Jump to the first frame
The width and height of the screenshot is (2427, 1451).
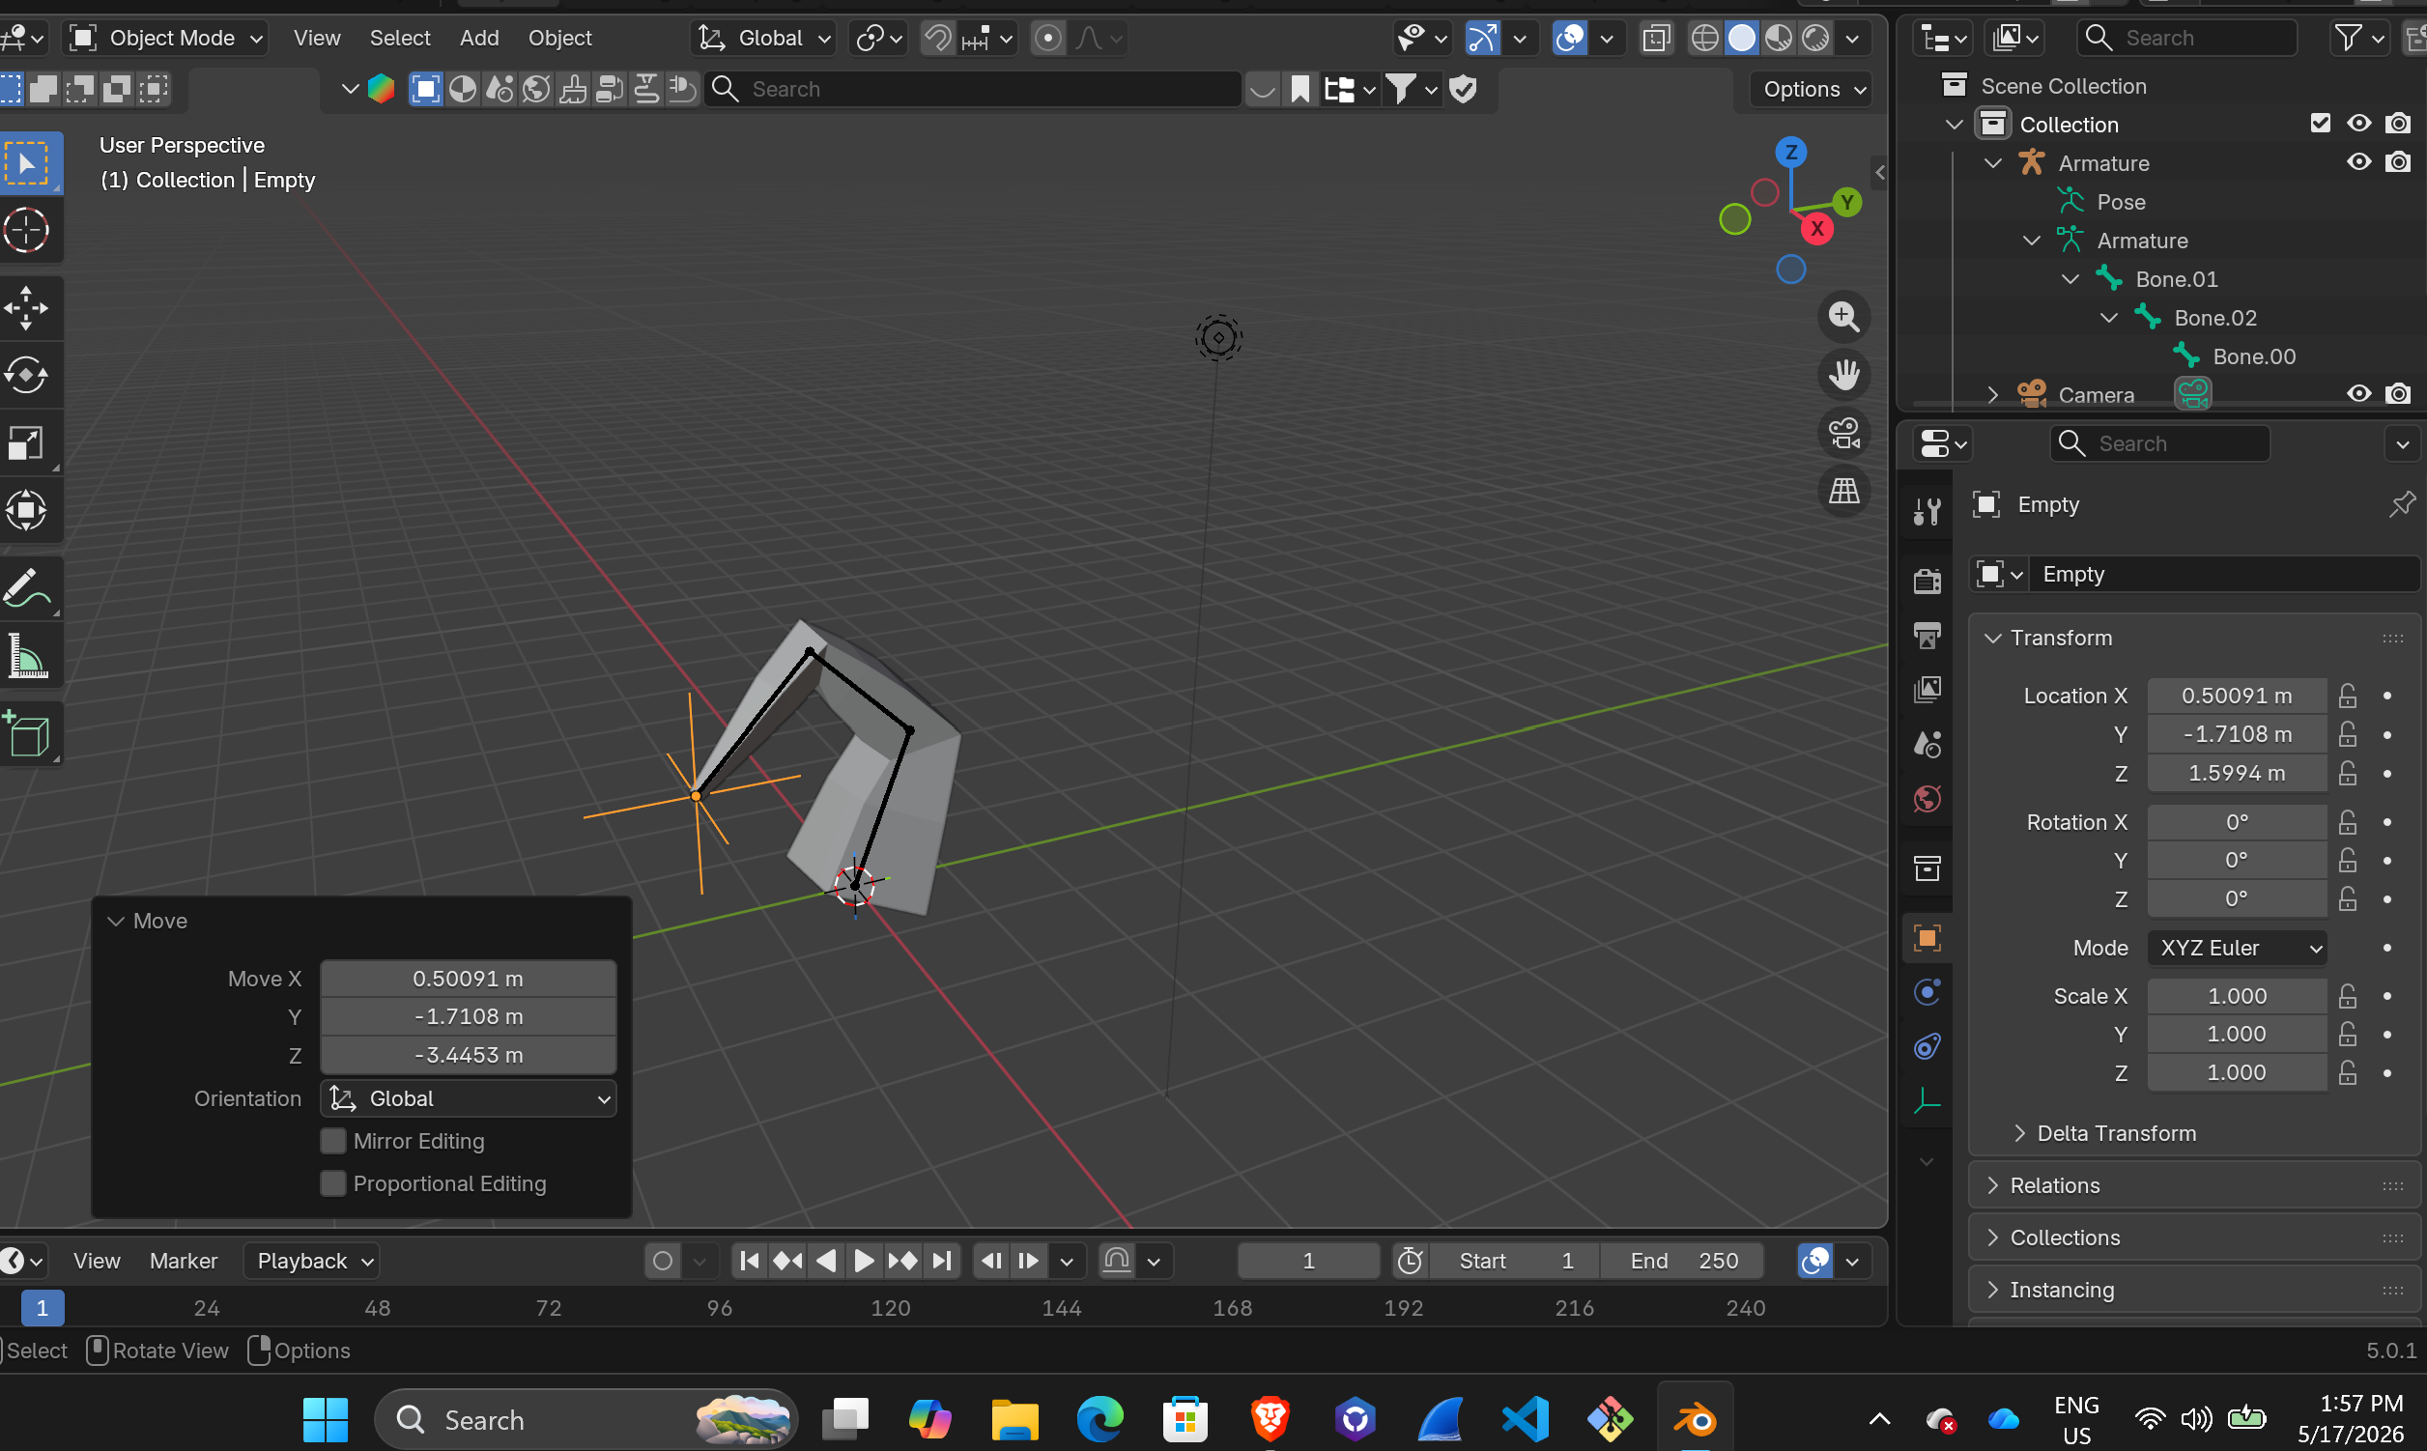point(750,1261)
